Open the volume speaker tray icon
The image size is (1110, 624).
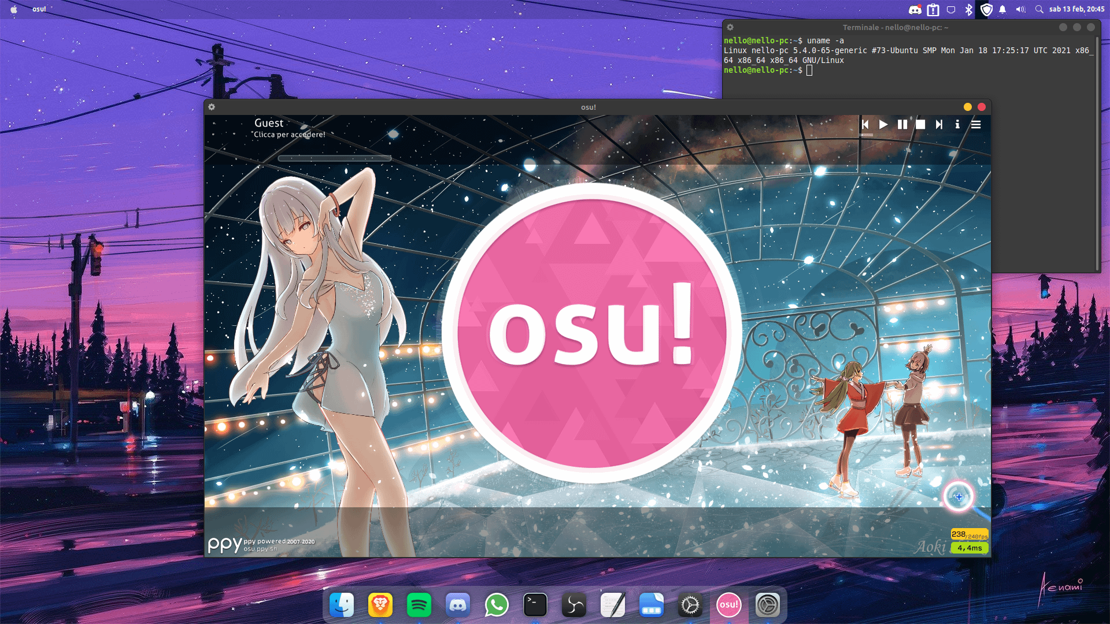tap(1020, 9)
